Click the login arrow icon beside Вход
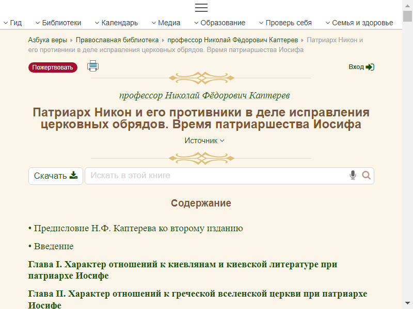The image size is (413, 309). point(370,67)
